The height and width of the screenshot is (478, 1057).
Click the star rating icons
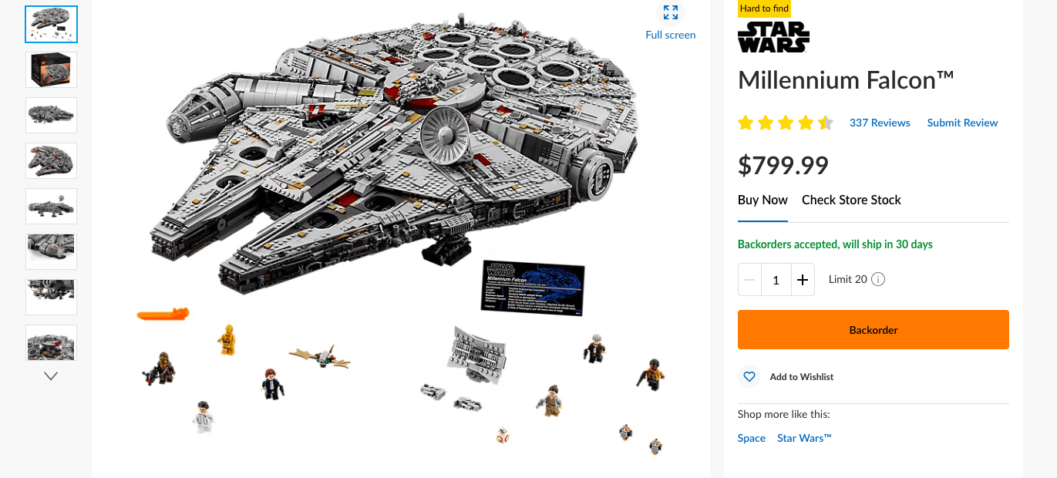pos(786,123)
